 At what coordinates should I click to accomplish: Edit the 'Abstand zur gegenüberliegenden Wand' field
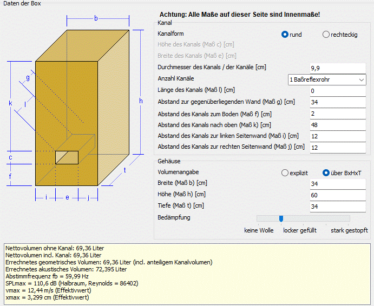337,102
